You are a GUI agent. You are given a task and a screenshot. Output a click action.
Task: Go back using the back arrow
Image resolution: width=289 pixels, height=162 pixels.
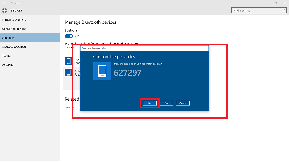[x=5, y=3]
